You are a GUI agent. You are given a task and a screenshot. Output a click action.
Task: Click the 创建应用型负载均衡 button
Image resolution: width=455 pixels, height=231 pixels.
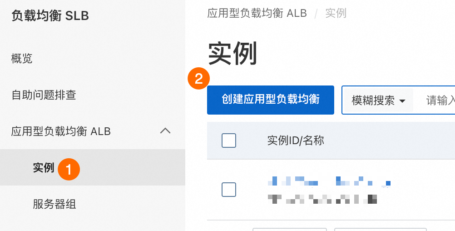(x=271, y=100)
